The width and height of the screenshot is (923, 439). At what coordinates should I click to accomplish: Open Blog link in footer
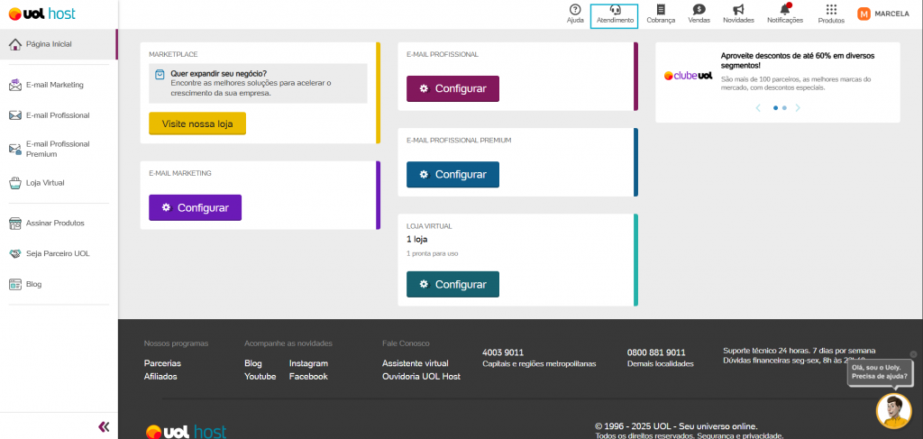pos(253,363)
